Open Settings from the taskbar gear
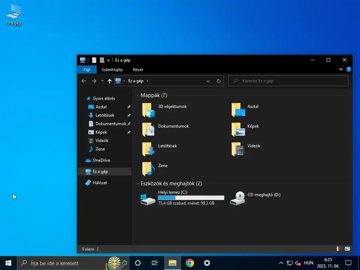 tap(207, 263)
